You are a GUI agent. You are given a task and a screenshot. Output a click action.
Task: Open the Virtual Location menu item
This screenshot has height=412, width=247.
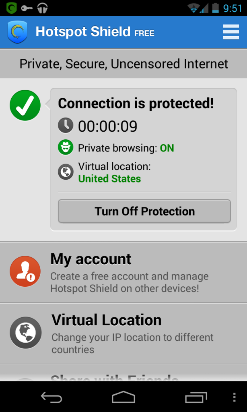click(x=129, y=333)
